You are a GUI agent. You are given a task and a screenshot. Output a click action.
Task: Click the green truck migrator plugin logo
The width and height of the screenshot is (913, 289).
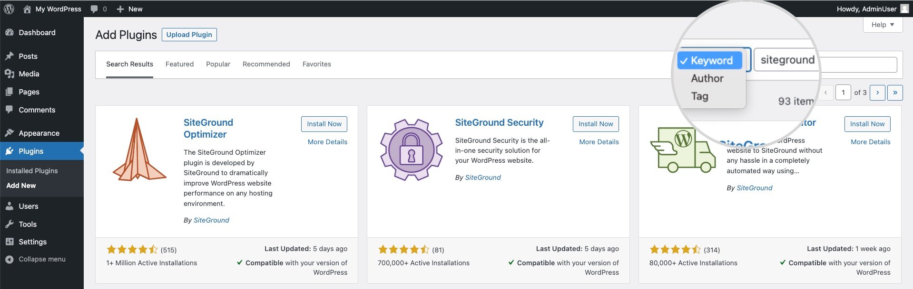[683, 149]
